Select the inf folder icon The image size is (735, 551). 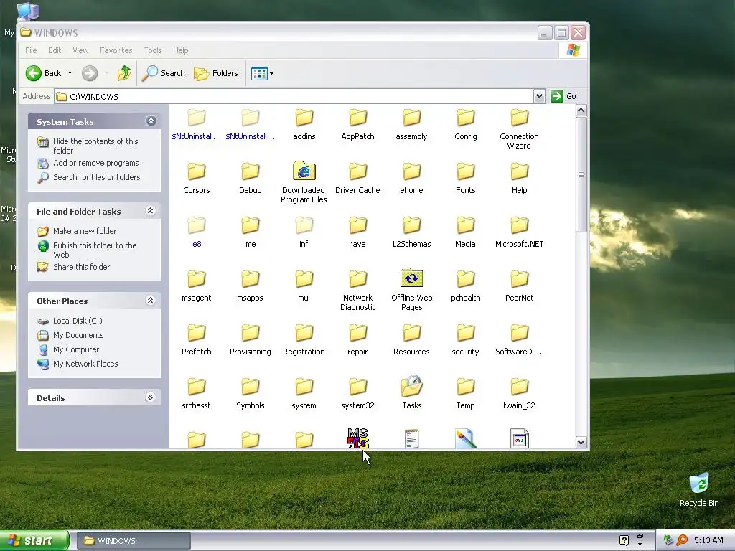coord(304,225)
